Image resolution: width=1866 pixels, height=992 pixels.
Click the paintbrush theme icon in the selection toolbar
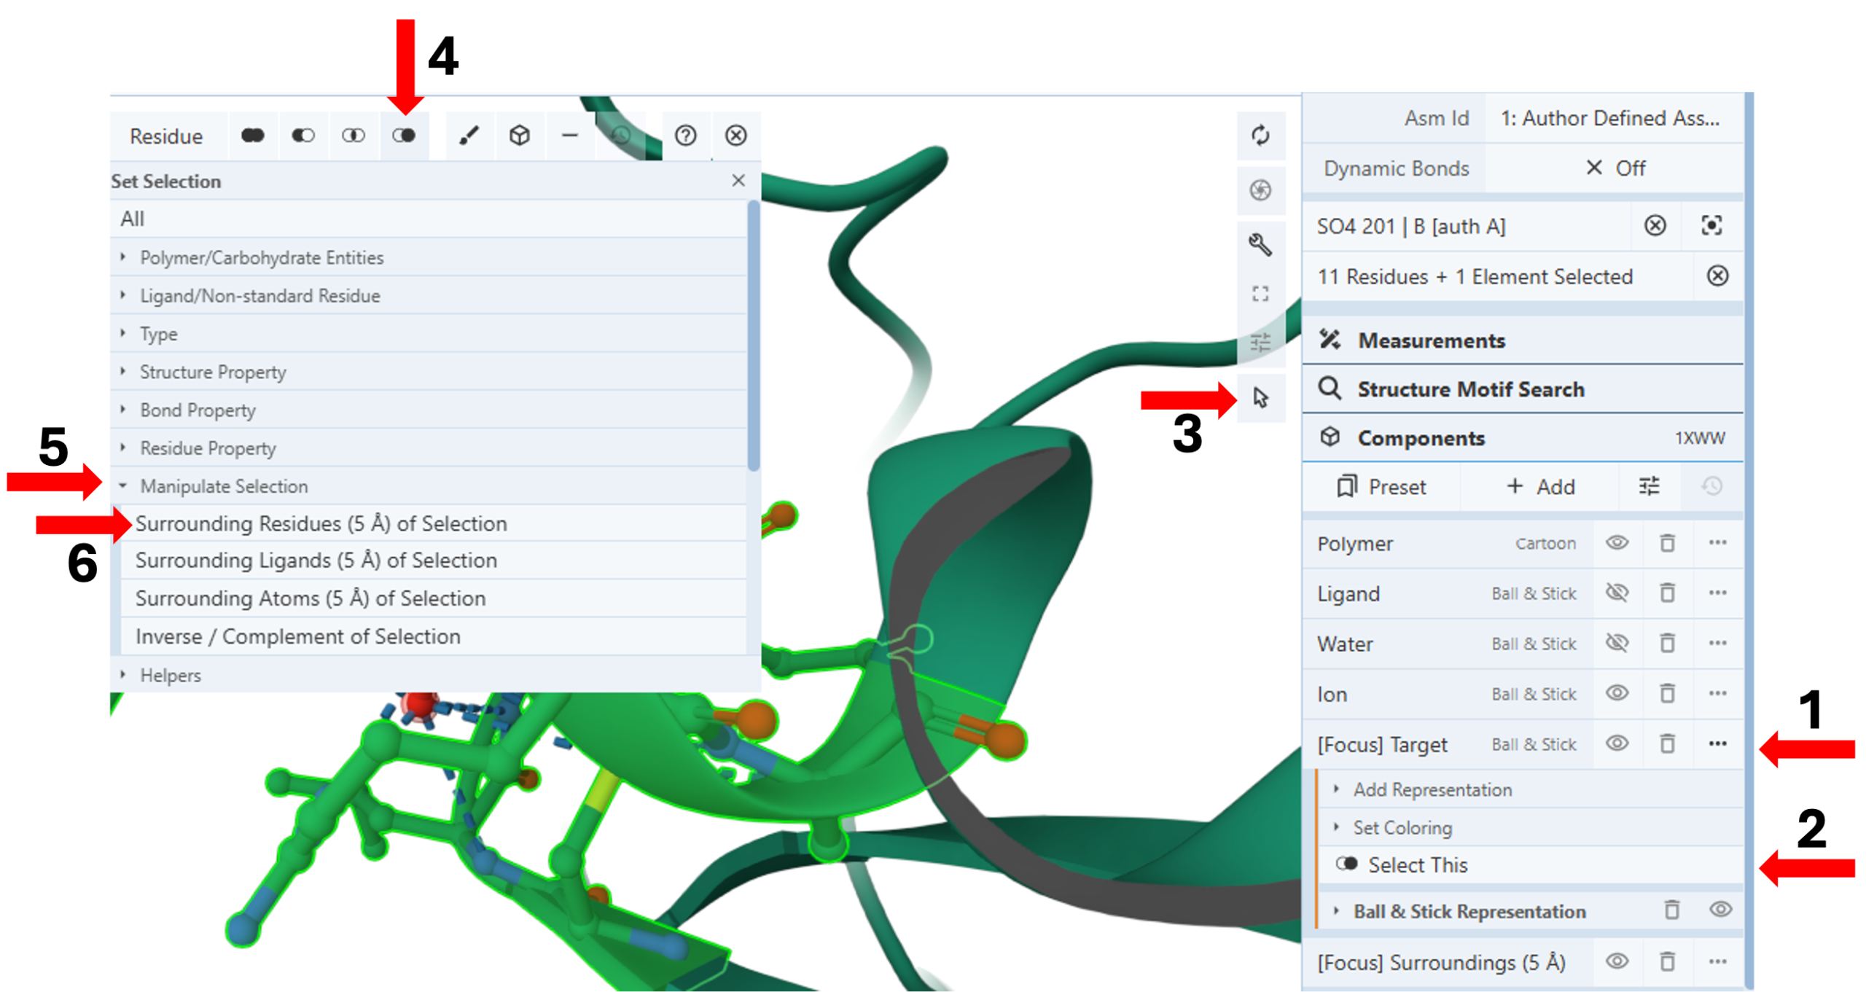point(469,136)
